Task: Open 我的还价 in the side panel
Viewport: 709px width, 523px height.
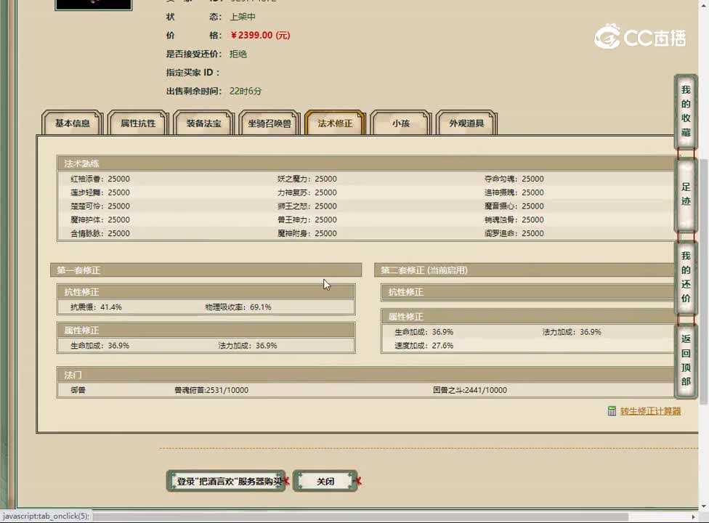Action: coord(686,277)
